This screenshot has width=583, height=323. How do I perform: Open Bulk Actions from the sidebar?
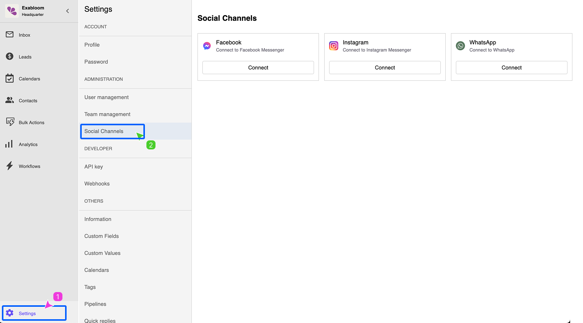[x=10, y=122]
